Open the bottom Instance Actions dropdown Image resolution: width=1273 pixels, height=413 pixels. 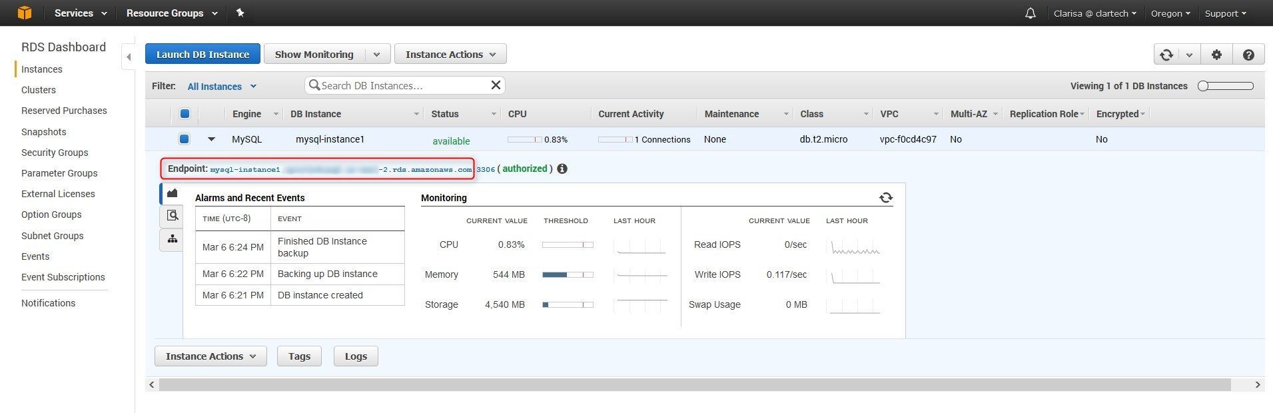[211, 356]
